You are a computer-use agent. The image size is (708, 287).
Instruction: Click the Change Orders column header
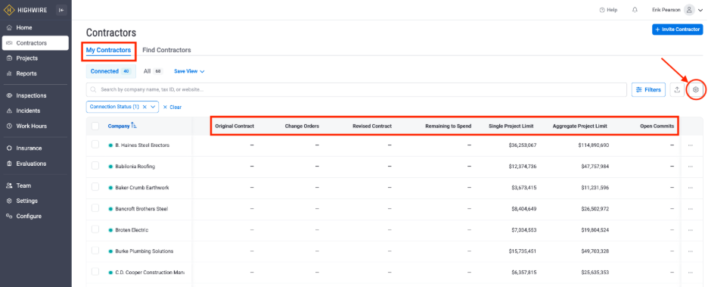click(302, 126)
